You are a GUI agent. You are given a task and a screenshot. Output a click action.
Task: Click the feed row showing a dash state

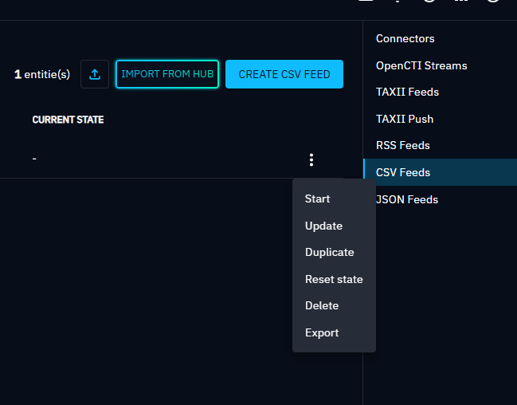tap(159, 159)
